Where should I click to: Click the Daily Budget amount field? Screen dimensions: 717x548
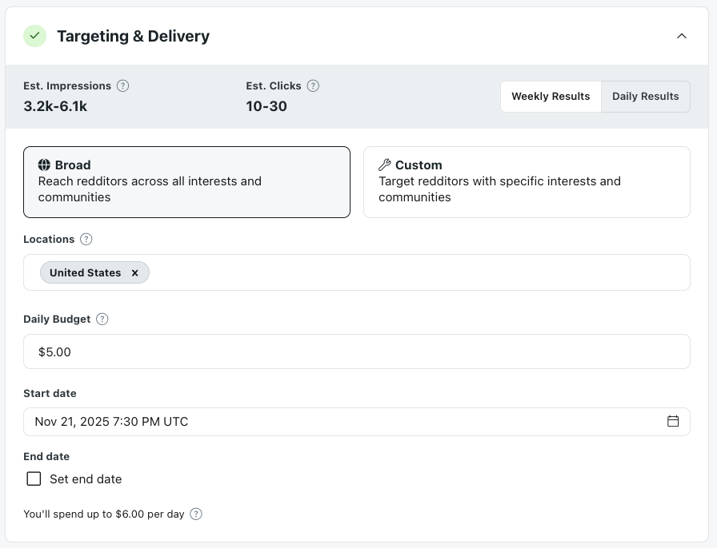coord(357,351)
